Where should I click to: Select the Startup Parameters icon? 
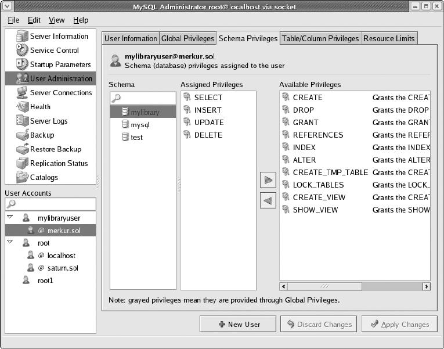22,64
